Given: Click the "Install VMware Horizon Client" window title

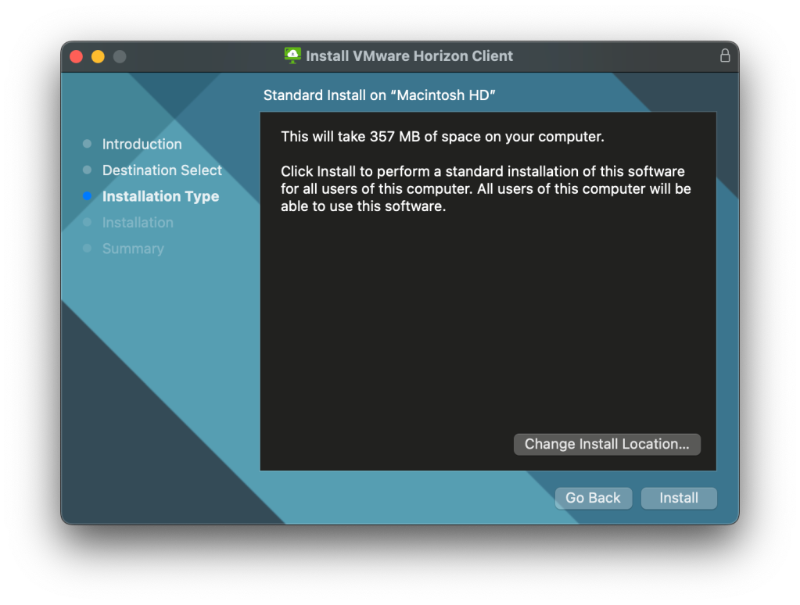Looking at the screenshot, I should point(409,56).
